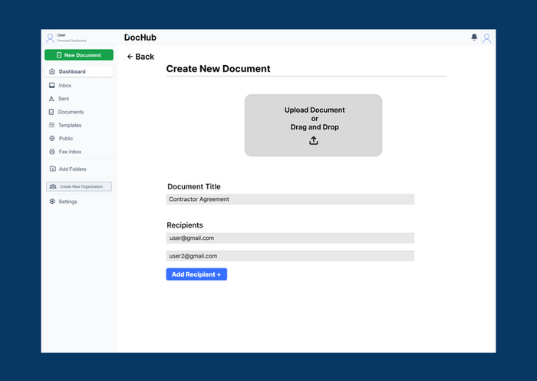Click the Create New Document heading
537x381 pixels.
pyautogui.click(x=218, y=69)
